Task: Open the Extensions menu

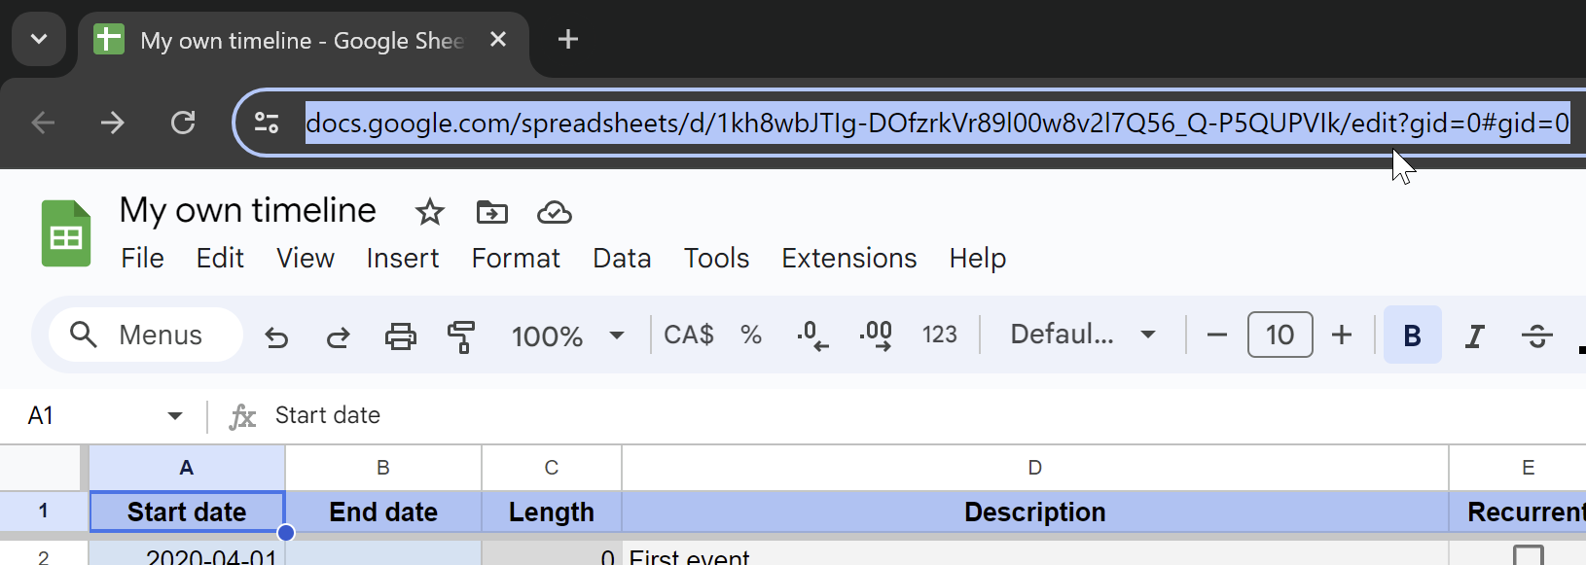Action: point(848,258)
